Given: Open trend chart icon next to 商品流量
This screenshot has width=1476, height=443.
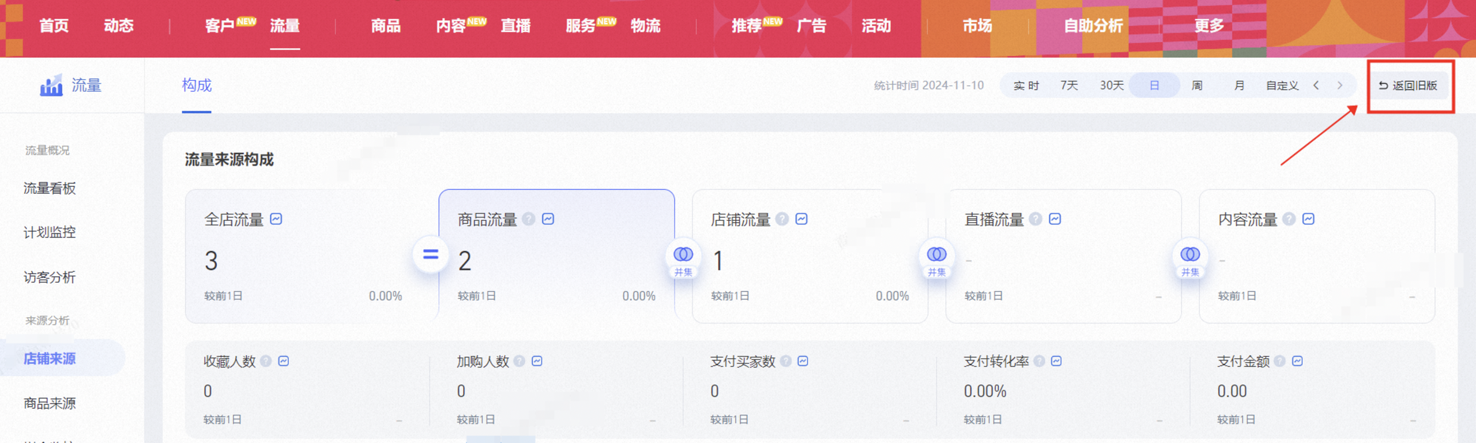Looking at the screenshot, I should (548, 219).
